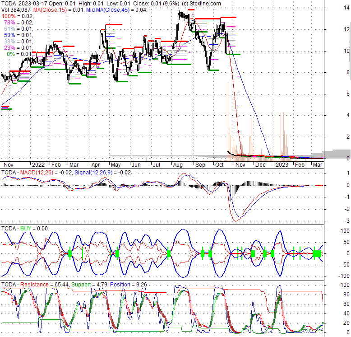The image size is (351, 337).
Task: Click the 'Mid MA(Close,45) = 0.04' label
Action: coord(117,10)
